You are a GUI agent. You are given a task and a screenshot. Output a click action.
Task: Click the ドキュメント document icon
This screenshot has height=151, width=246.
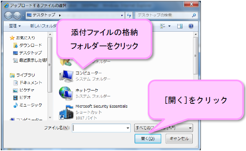tap(15, 83)
